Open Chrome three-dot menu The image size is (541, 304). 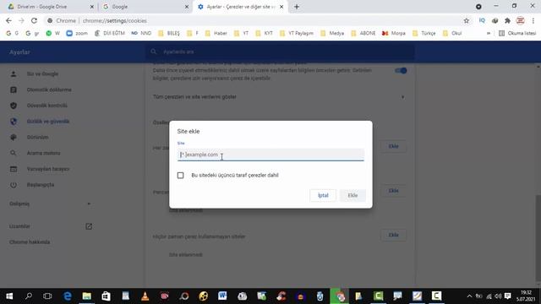point(533,20)
